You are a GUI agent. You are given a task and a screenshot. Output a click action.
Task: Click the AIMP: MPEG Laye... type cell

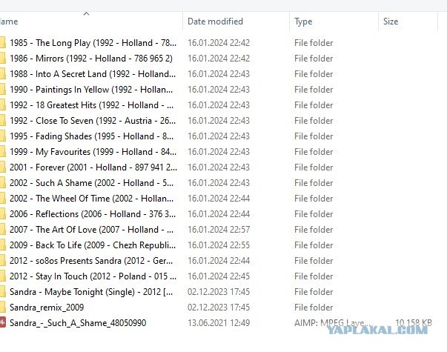[x=332, y=323]
